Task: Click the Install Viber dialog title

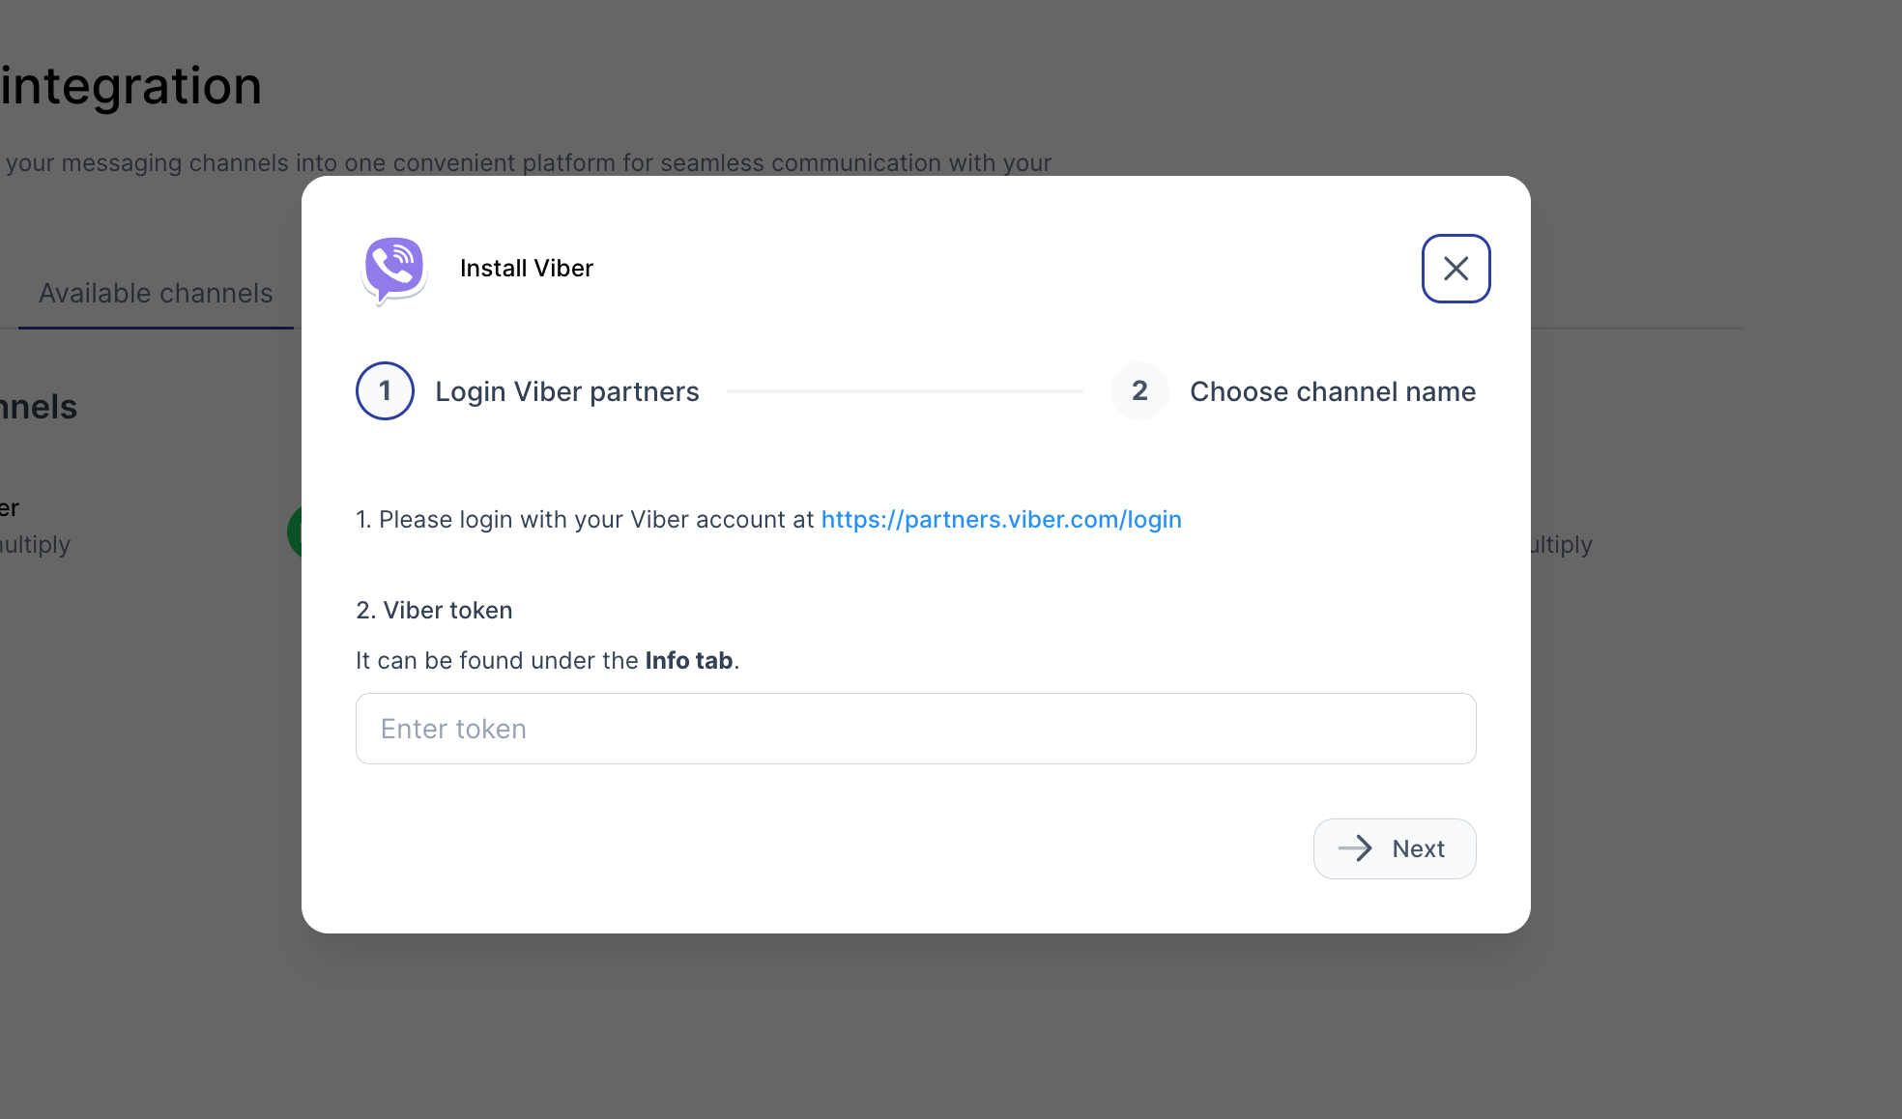Action: (x=526, y=269)
